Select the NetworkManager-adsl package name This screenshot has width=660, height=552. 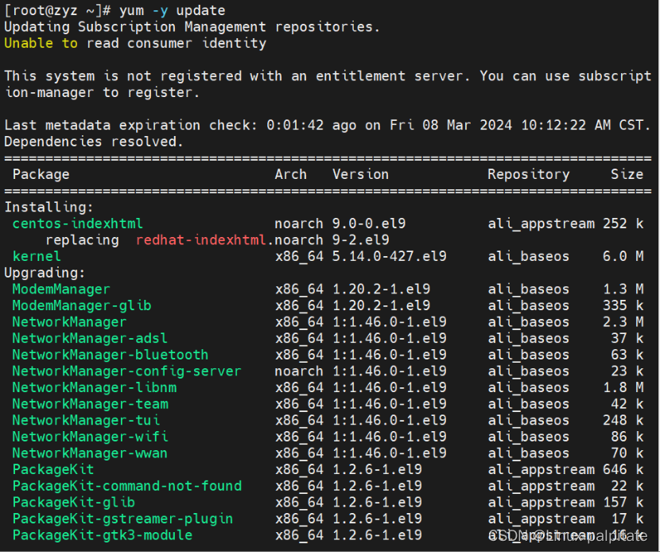coord(90,339)
